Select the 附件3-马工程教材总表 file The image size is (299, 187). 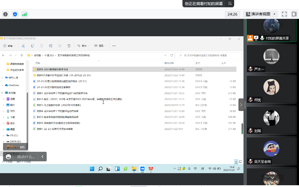coord(59,105)
